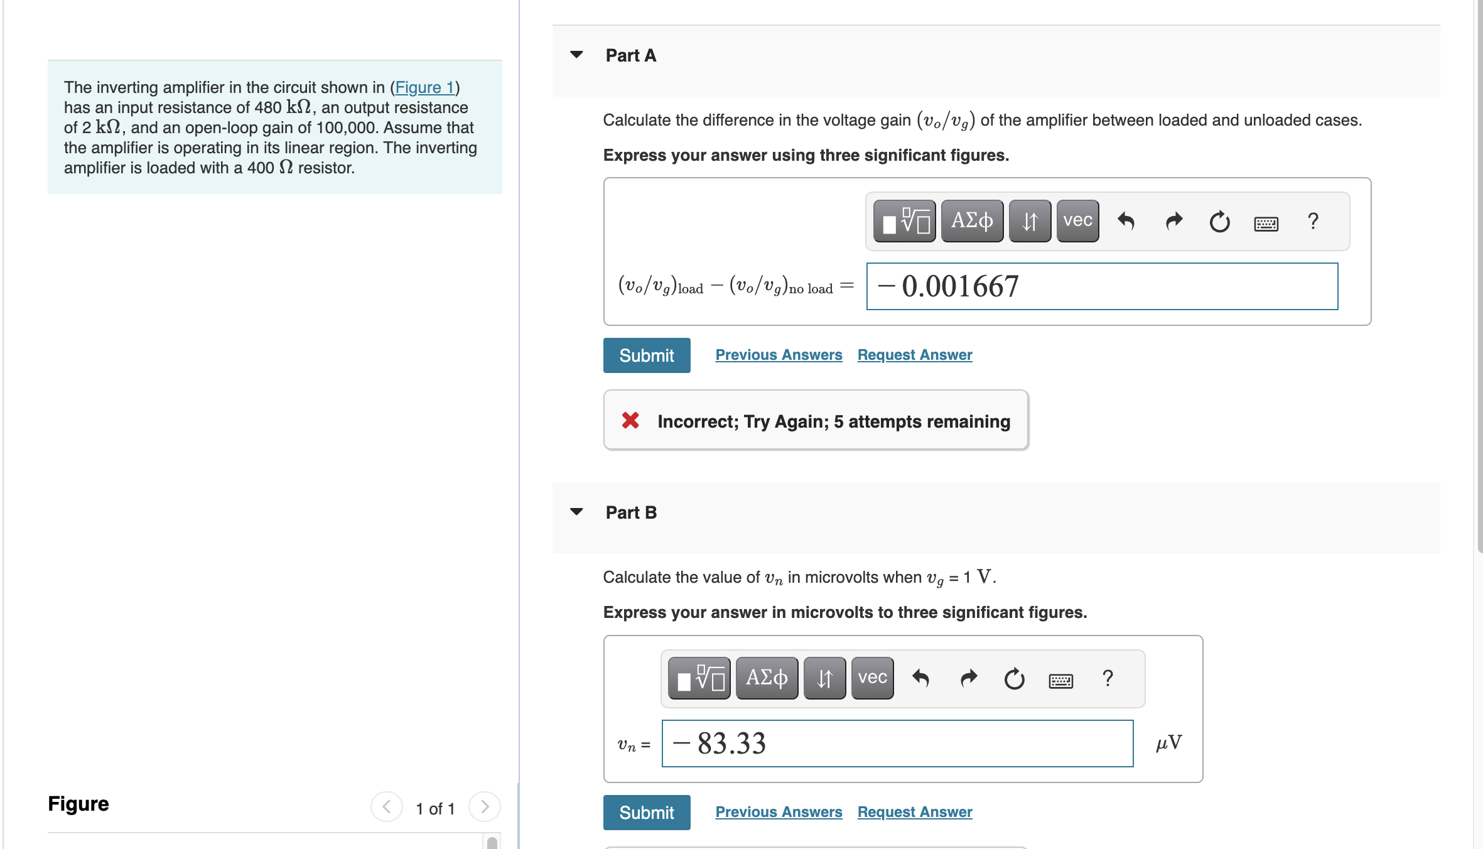1483x849 pixels.
Task: Open Greek symbols palette in Part A
Action: click(972, 221)
